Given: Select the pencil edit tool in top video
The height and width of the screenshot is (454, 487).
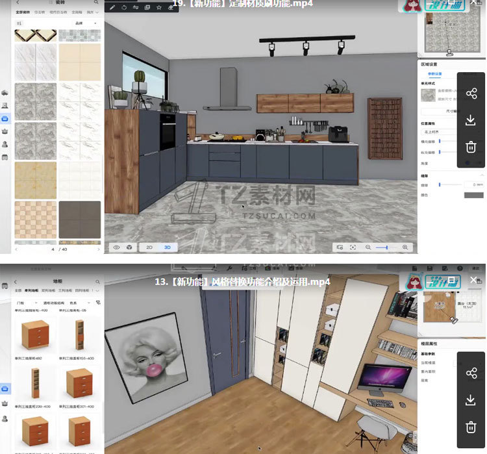Looking at the screenshot, I should 112,7.
